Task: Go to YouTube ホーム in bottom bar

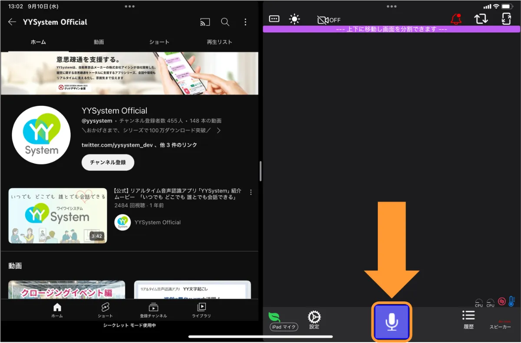Action: (57, 310)
